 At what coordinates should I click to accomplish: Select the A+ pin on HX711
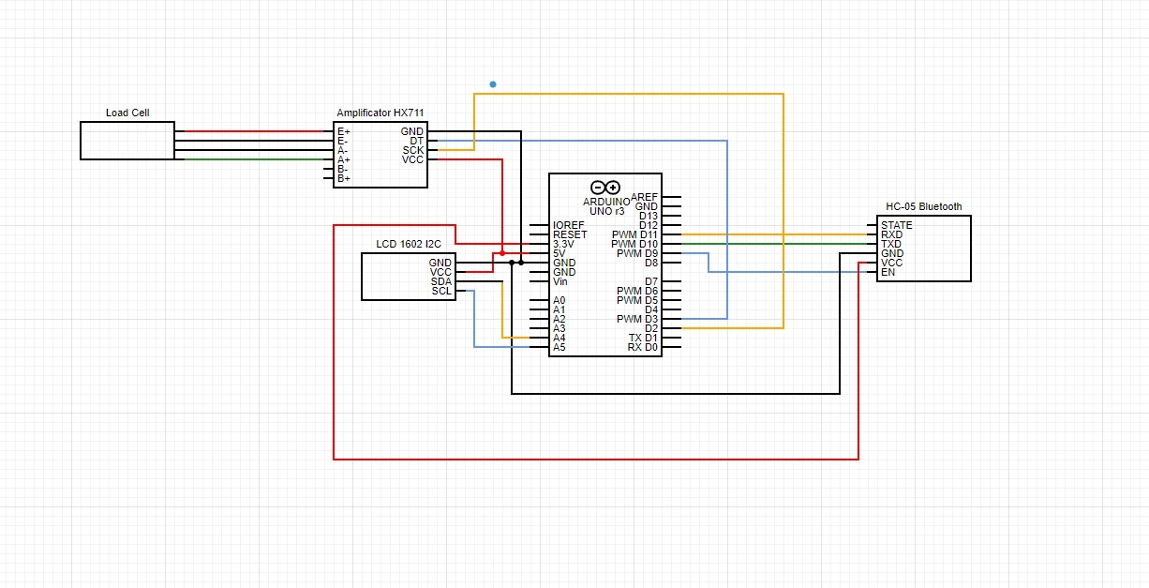pos(344,159)
